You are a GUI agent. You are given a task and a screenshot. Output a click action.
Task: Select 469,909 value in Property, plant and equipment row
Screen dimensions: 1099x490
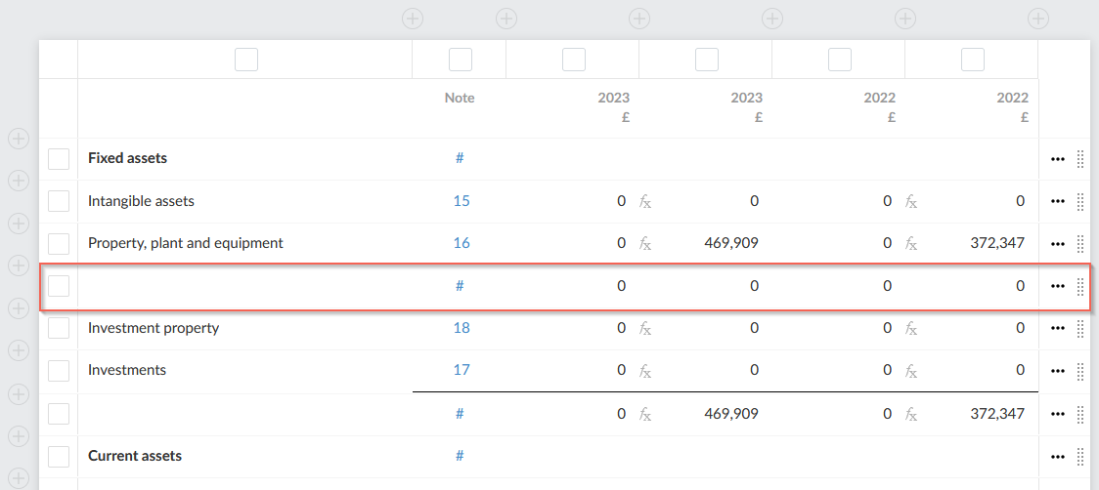pyautogui.click(x=731, y=244)
